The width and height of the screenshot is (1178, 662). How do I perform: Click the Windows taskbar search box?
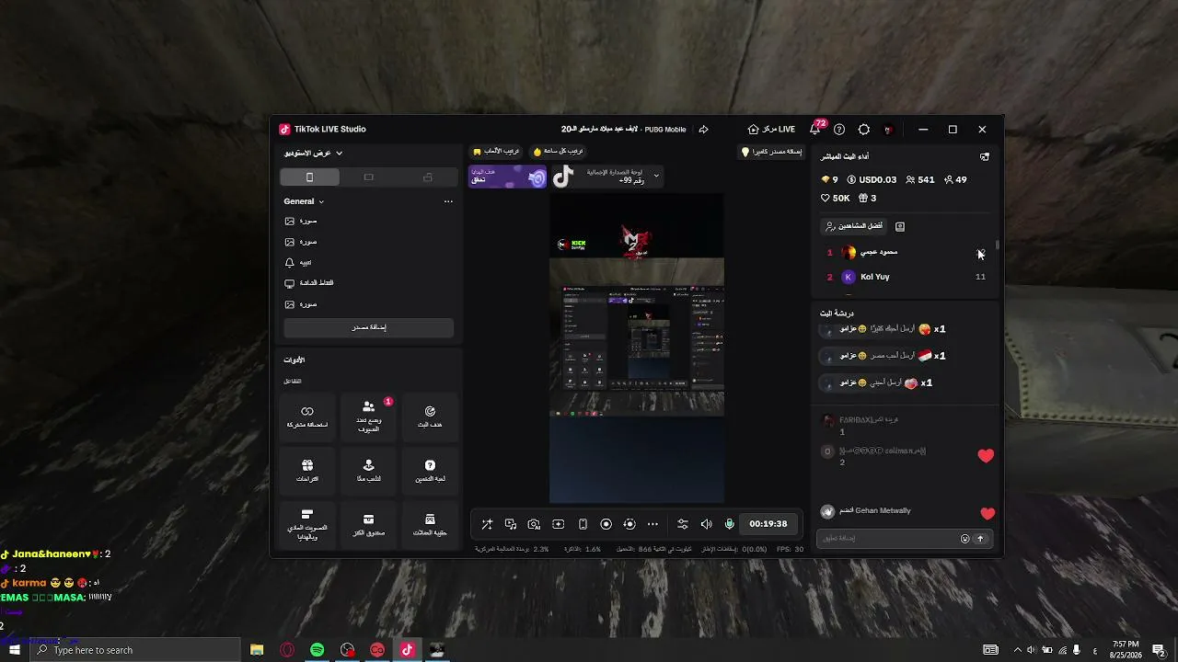pos(135,650)
